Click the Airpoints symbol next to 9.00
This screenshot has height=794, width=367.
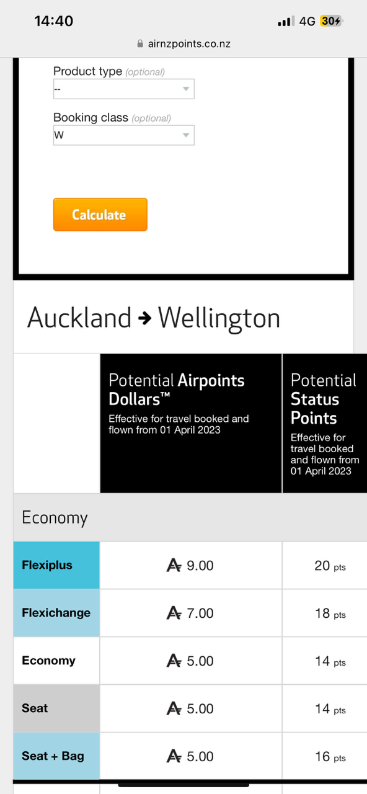coord(174,566)
